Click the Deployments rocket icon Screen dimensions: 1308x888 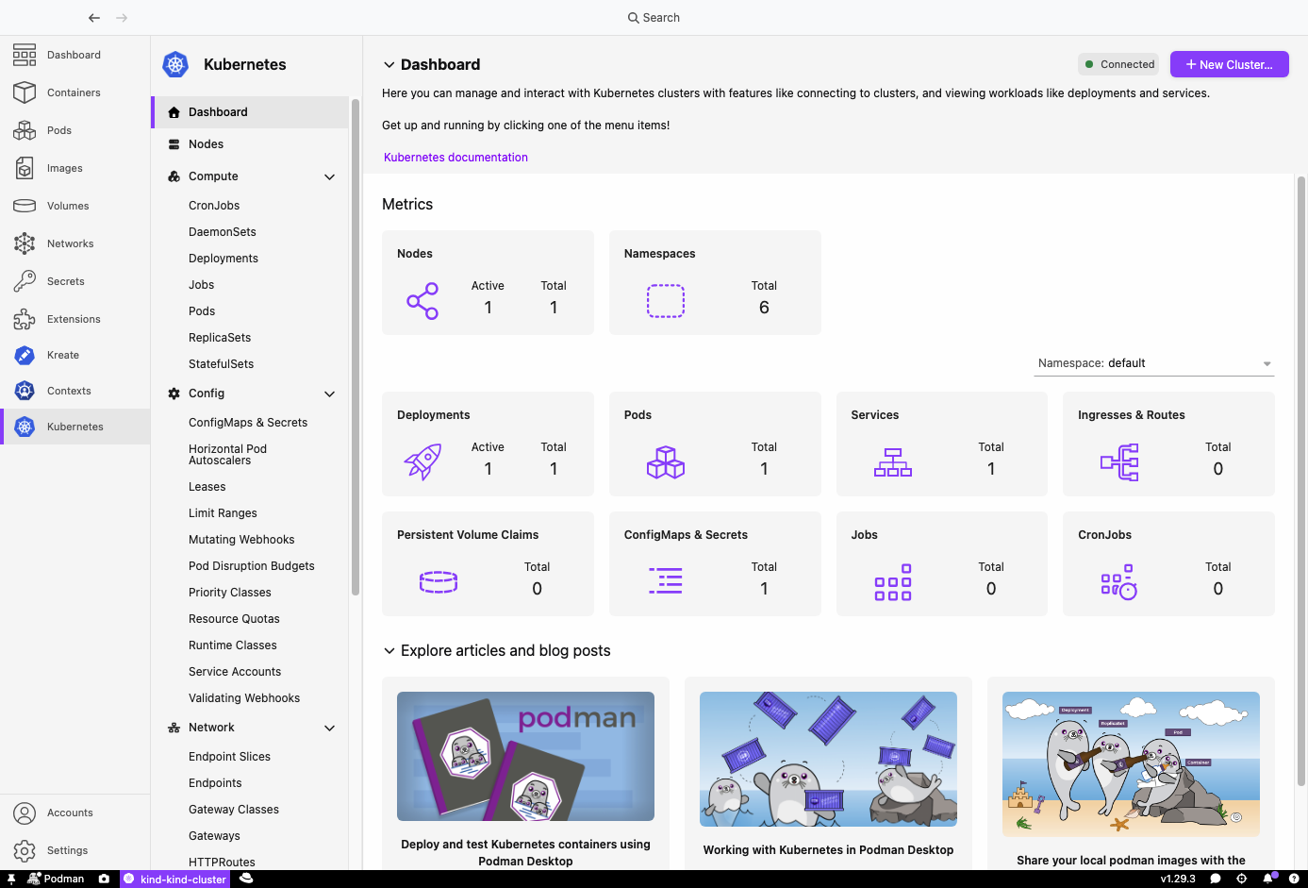point(422,462)
